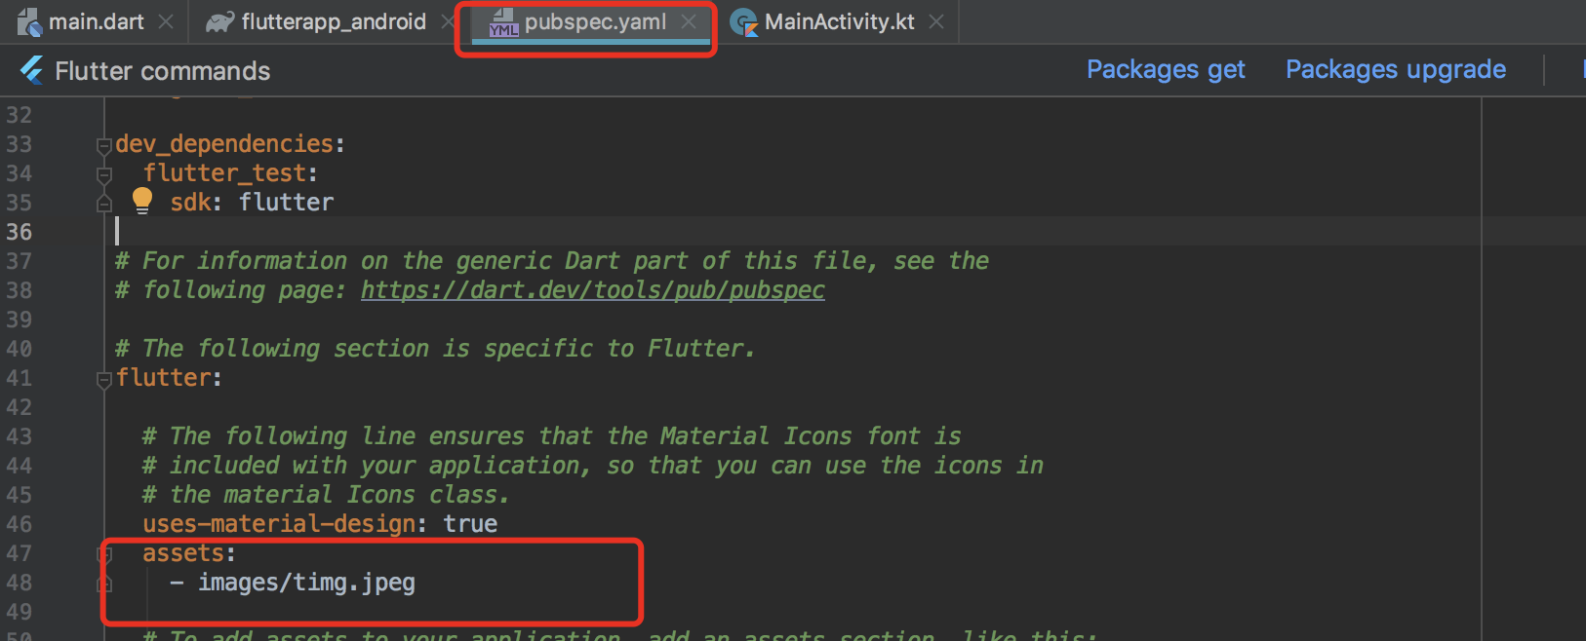This screenshot has width=1586, height=641.
Task: Click line number 36 in the gutter
Action: point(20,232)
